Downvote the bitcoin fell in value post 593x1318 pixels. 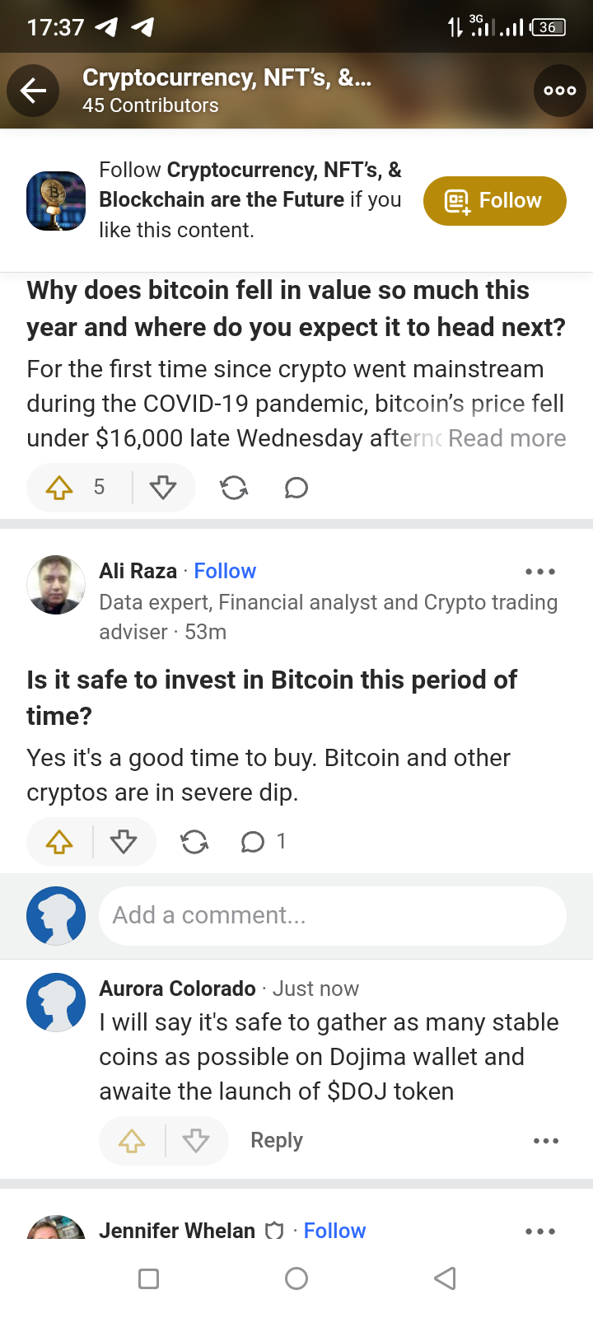(163, 488)
